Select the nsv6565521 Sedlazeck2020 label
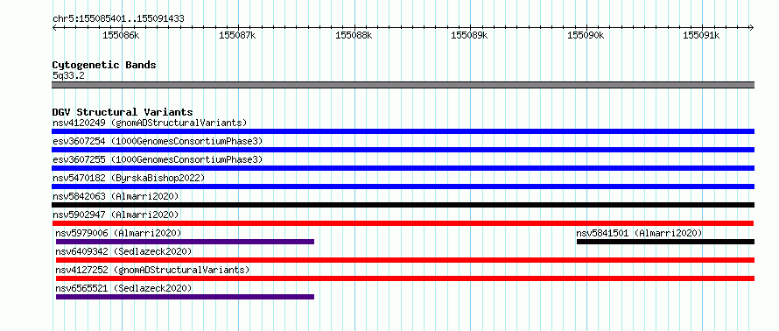The image size is (779, 331). pyautogui.click(x=123, y=288)
